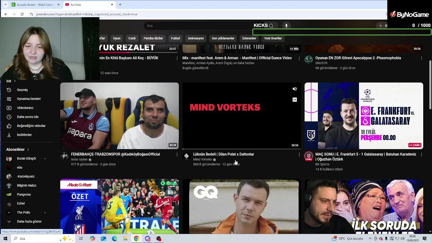Screen dimensions: 432x243
Task: Click Mind Vorteks channel avatar
Action: pos(186,156)
